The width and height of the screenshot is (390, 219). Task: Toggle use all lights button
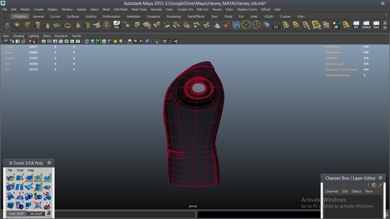pos(115,41)
